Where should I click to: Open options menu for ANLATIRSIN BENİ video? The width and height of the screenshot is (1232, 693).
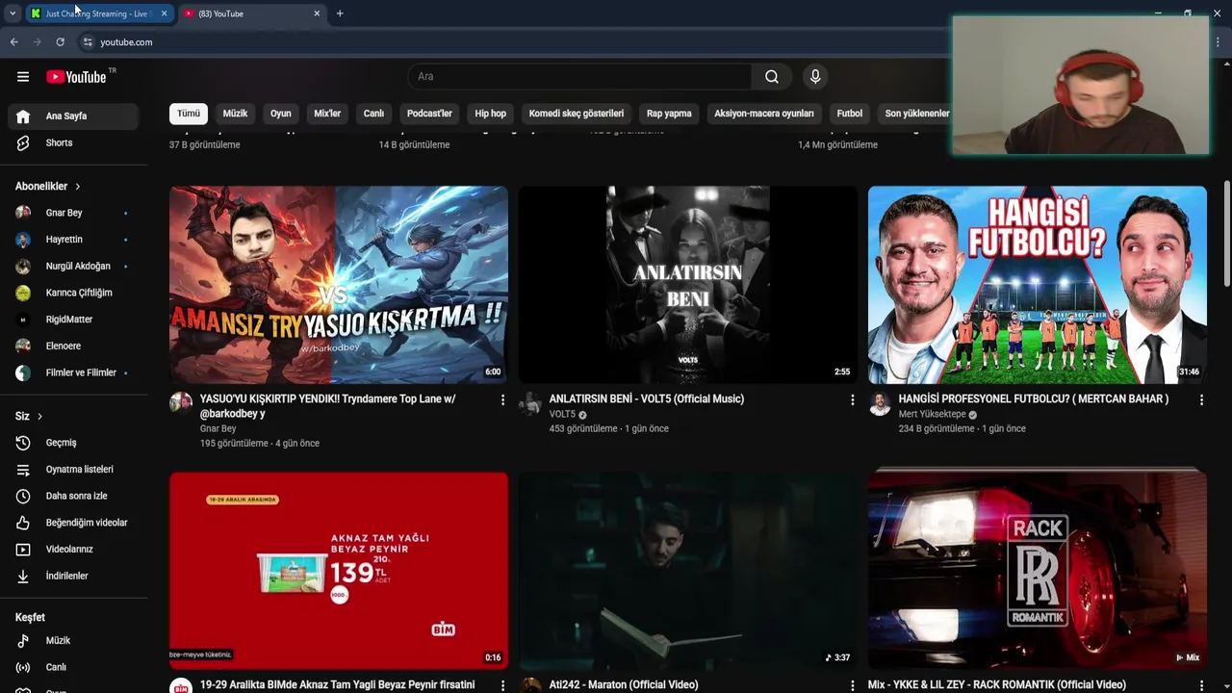coord(852,399)
